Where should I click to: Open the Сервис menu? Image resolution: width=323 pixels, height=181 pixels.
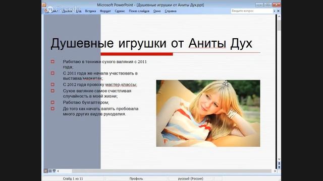120,11
